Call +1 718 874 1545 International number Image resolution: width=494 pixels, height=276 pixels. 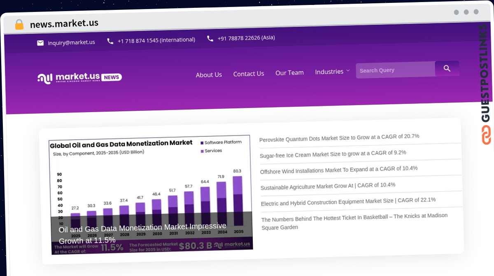tap(156, 40)
